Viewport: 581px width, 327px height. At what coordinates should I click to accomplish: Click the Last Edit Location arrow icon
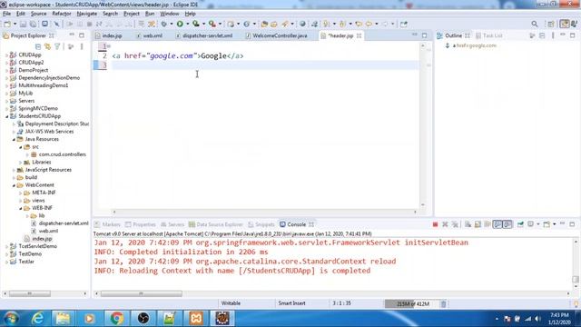359,25
